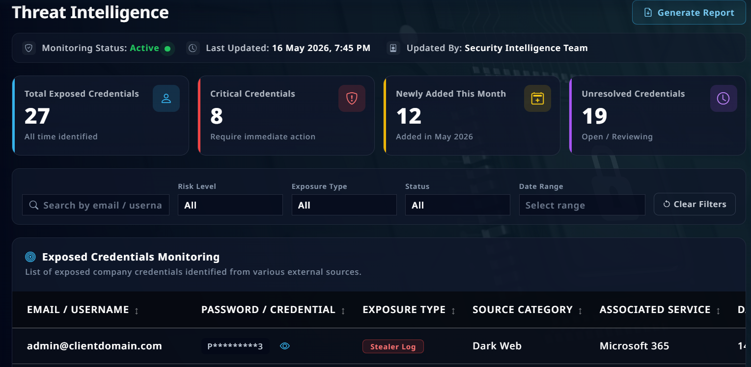The image size is (751, 367).
Task: Click the calendar plus icon on Newly Added card
Action: pos(537,98)
